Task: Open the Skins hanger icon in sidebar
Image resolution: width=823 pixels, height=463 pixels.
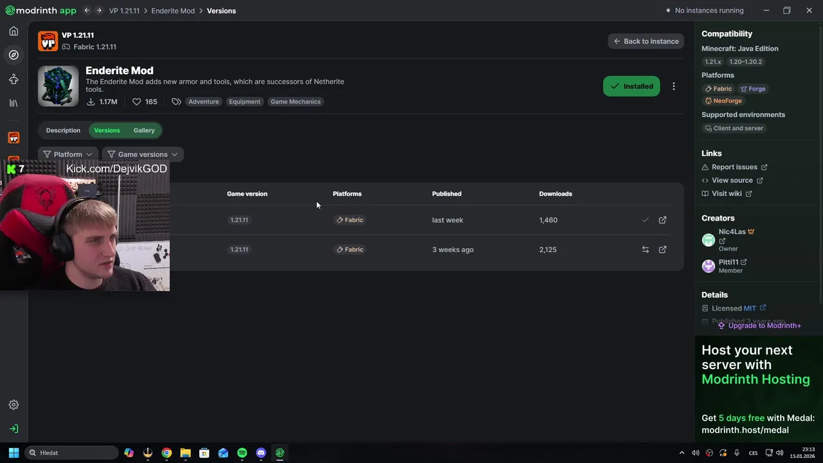Action: click(14, 79)
